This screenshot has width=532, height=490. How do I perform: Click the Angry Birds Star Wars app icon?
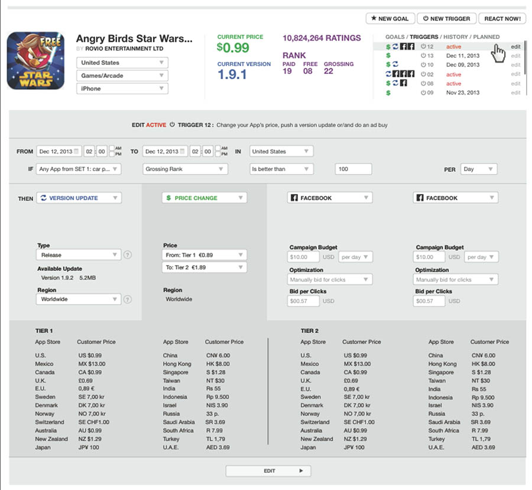tap(35, 60)
